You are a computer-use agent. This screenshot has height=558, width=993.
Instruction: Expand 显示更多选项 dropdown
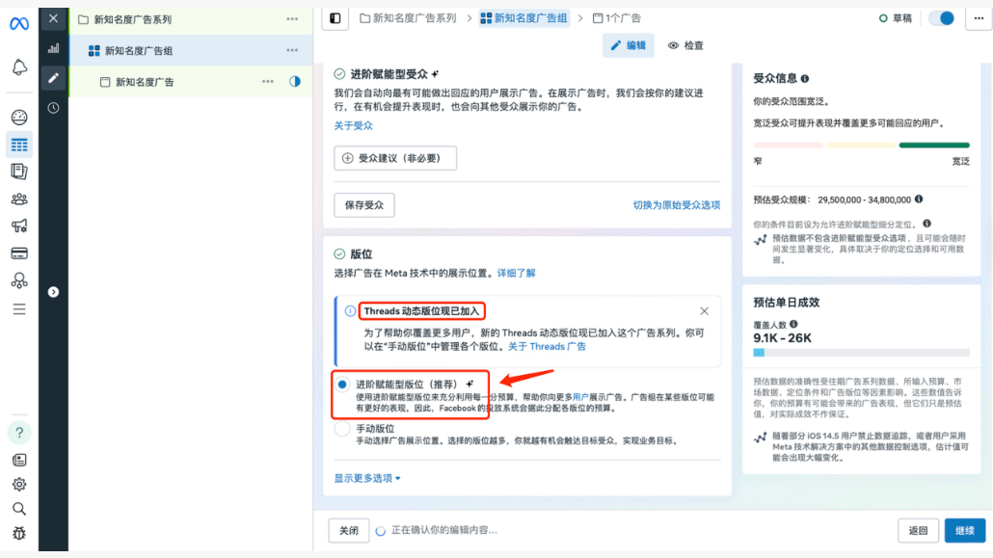point(367,478)
